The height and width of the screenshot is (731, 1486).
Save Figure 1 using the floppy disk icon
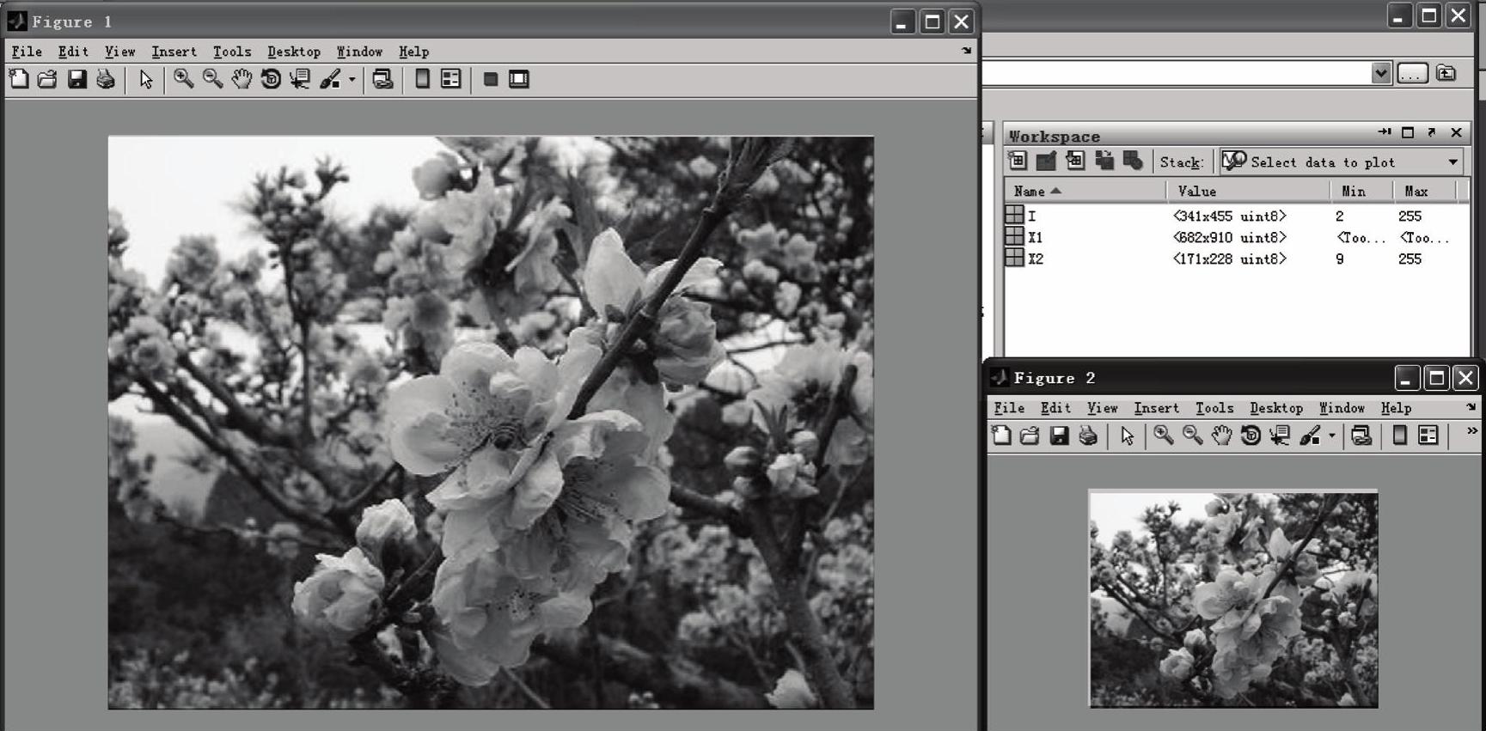click(76, 80)
